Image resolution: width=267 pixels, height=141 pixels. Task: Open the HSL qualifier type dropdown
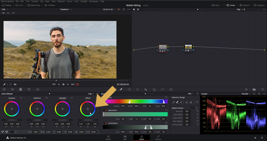click(x=191, y=94)
